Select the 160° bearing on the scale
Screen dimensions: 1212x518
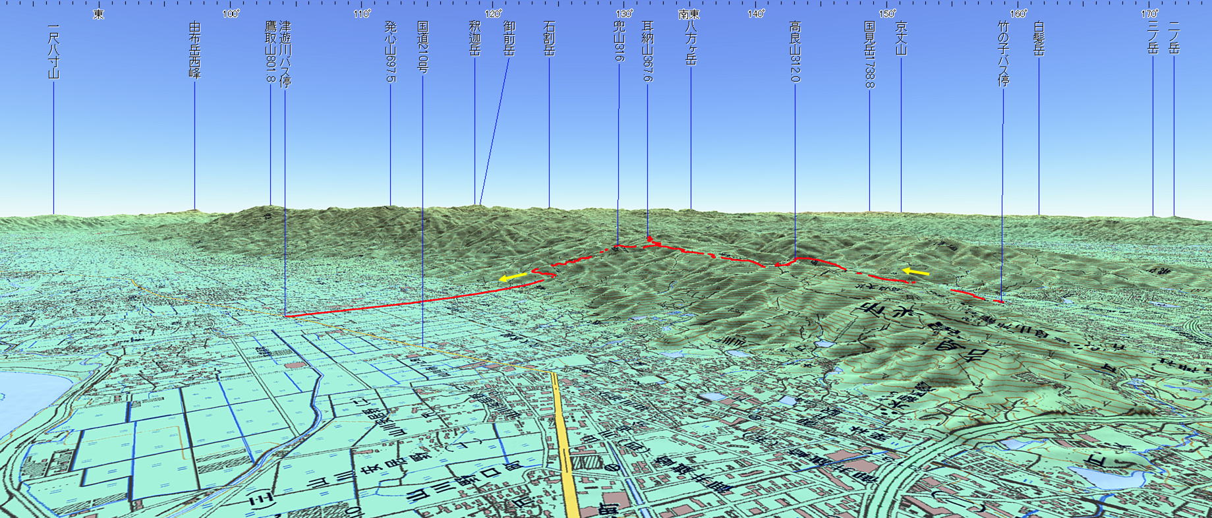tap(1018, 14)
